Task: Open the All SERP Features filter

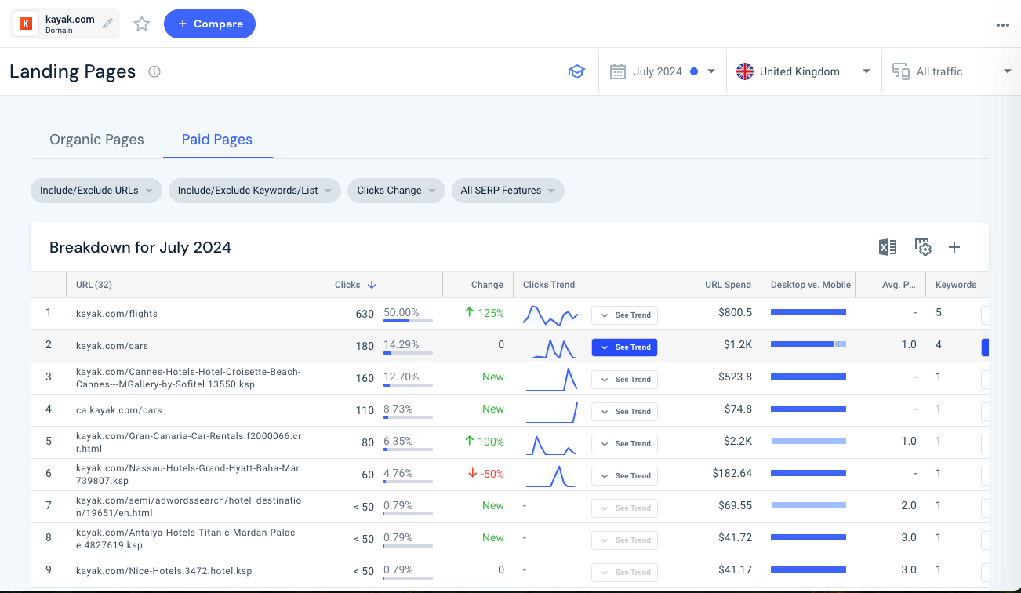Action: (x=507, y=191)
